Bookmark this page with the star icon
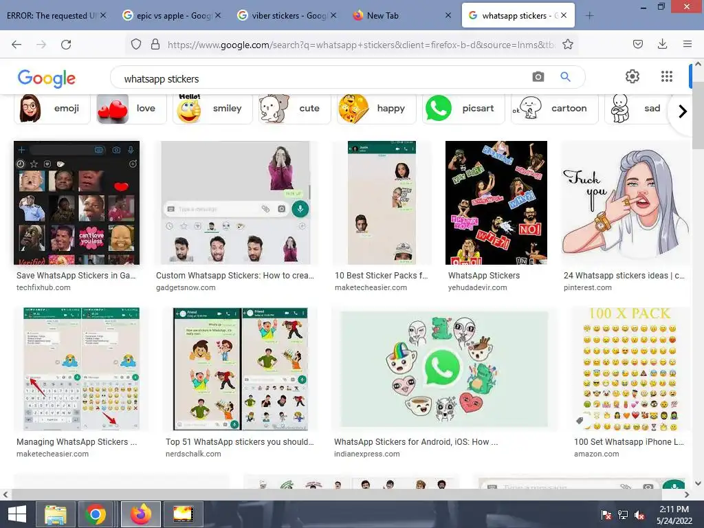704x528 pixels. (567, 45)
